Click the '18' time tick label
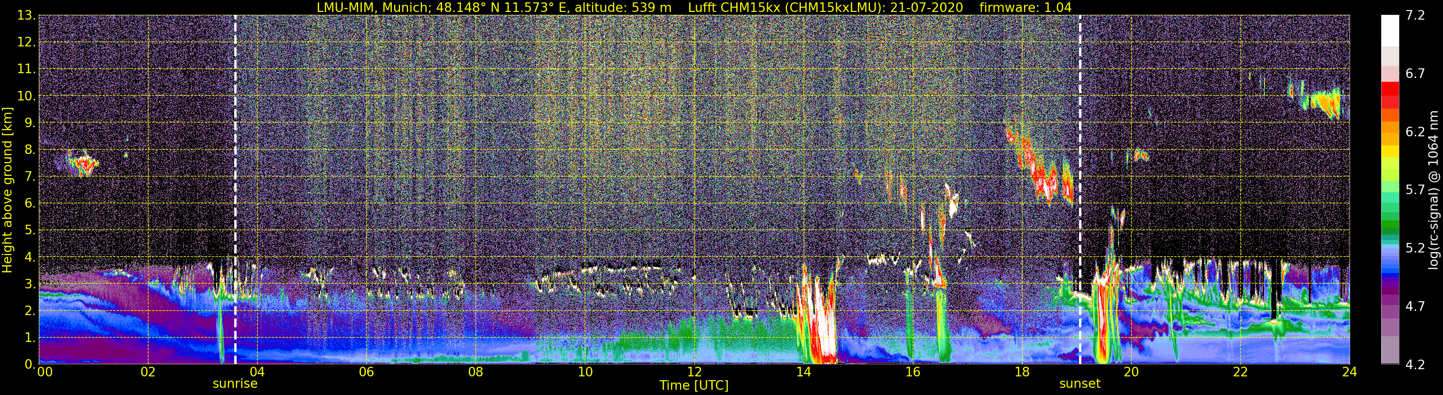The height and width of the screenshot is (395, 1443). coord(1022,372)
